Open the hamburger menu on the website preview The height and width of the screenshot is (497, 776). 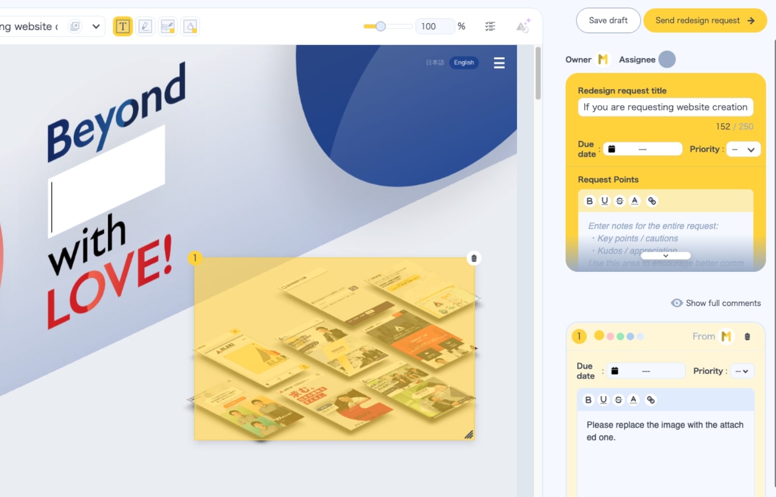pyautogui.click(x=499, y=63)
